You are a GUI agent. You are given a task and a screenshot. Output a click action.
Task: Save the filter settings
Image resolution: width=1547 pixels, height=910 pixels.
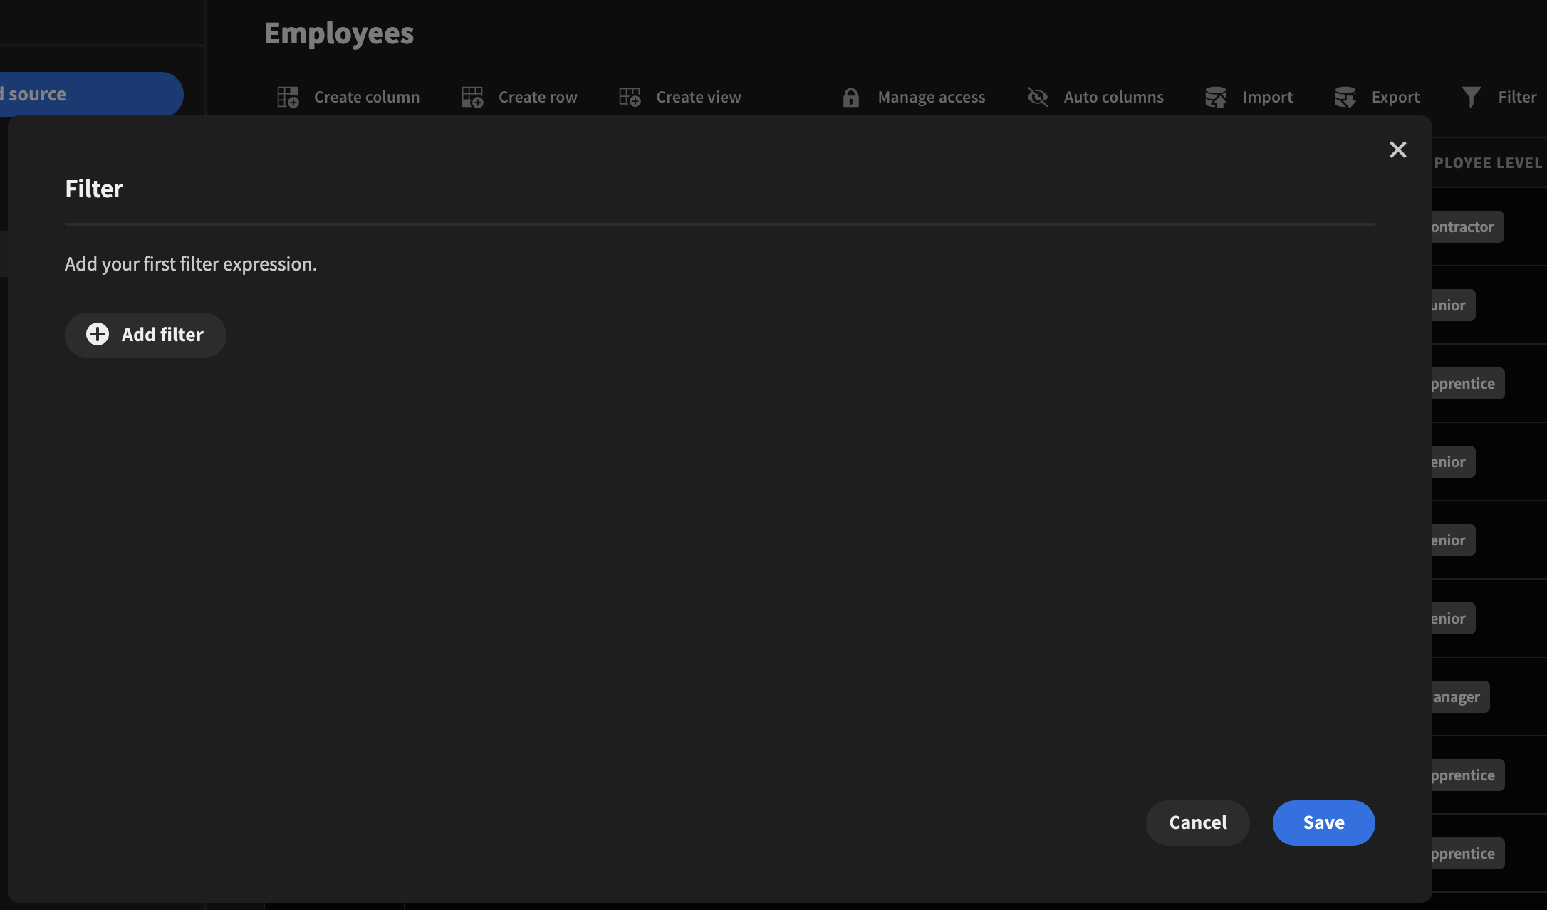[x=1323, y=823]
